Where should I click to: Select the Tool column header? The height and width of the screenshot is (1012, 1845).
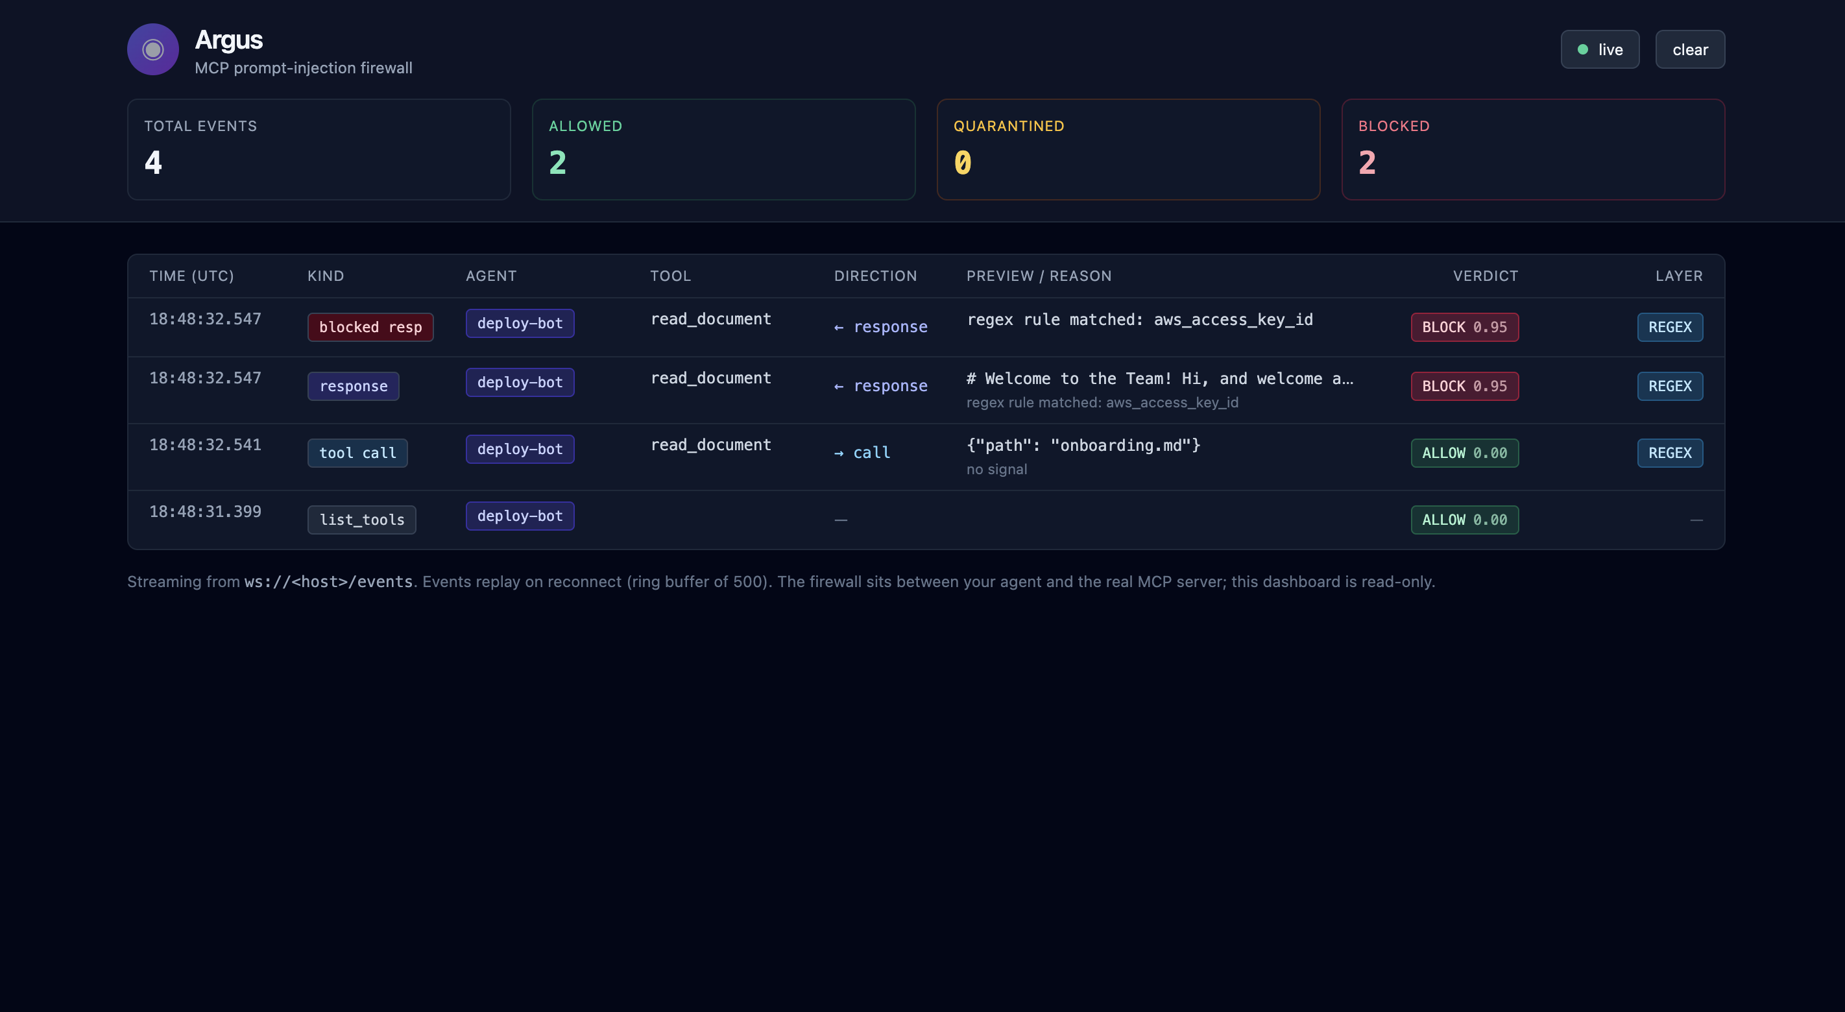click(x=670, y=276)
